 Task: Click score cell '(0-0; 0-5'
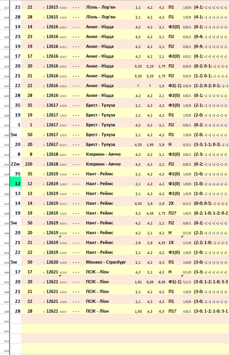(211, 203)
